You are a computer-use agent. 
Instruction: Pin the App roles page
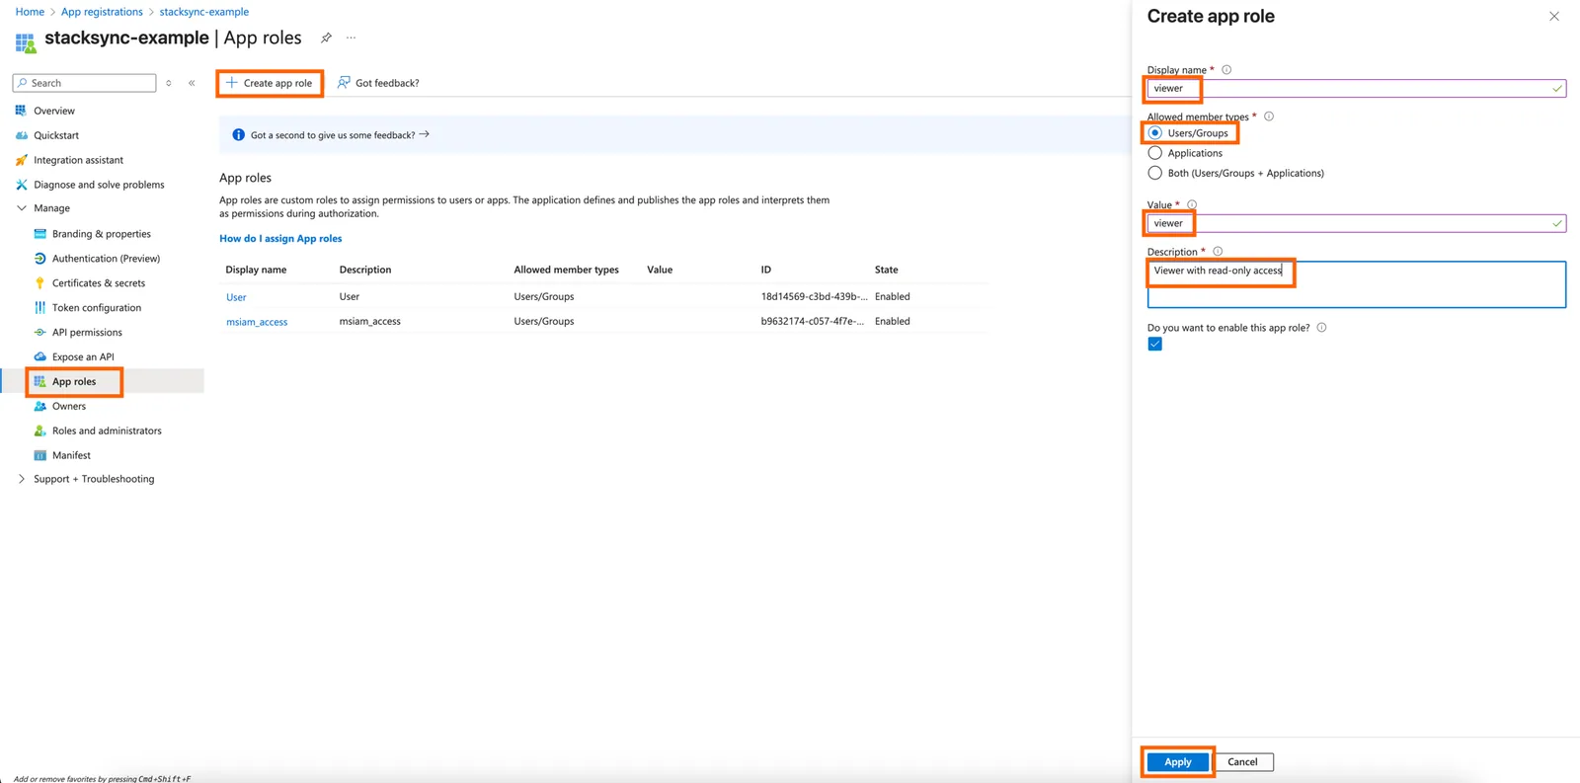(x=326, y=38)
